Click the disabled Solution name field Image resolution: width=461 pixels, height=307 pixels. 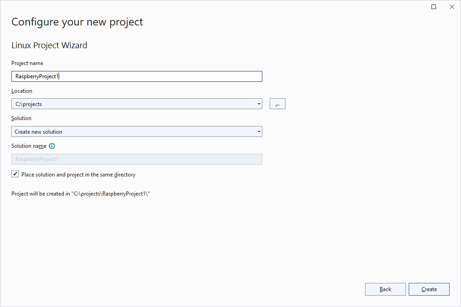point(136,159)
